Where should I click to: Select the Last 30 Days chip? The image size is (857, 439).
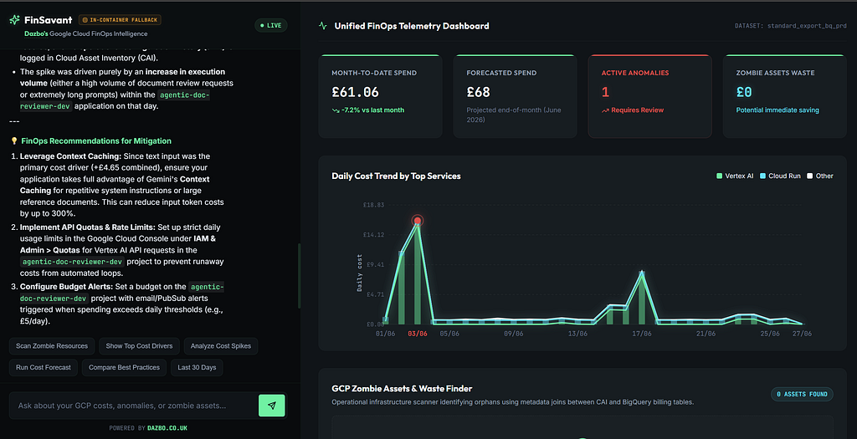[x=197, y=367]
